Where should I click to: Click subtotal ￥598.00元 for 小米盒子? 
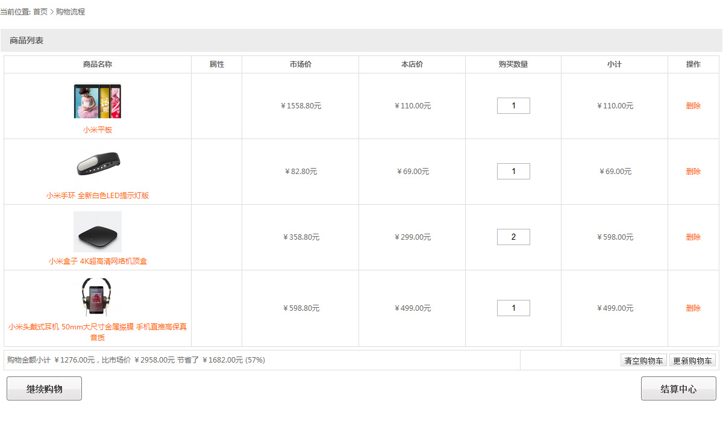[615, 237]
